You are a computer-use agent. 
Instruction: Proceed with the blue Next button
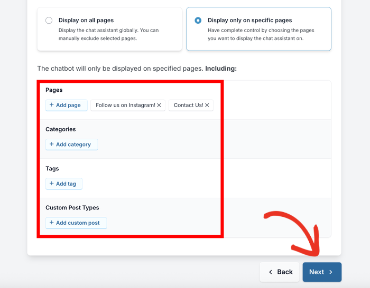point(321,272)
